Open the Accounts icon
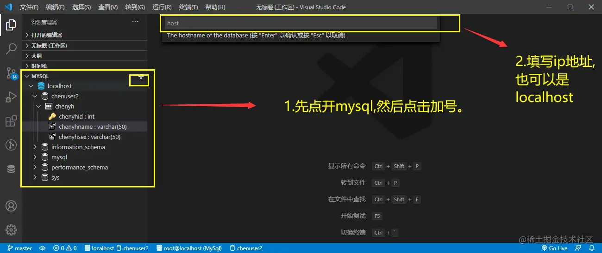The width and height of the screenshot is (602, 253). click(11, 206)
